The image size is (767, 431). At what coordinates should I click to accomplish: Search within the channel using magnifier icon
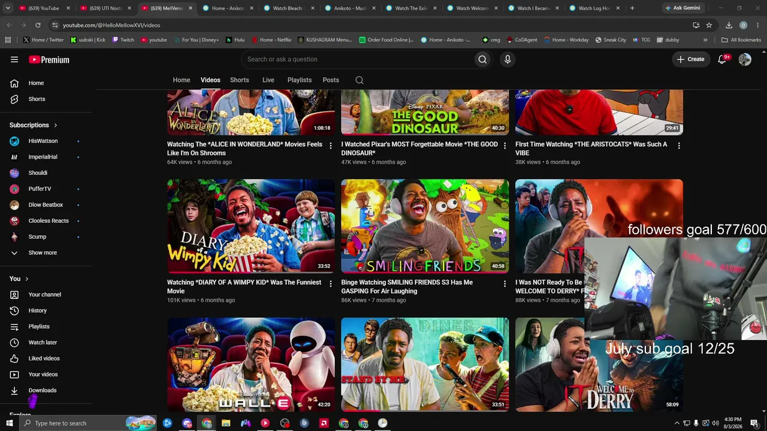point(360,80)
